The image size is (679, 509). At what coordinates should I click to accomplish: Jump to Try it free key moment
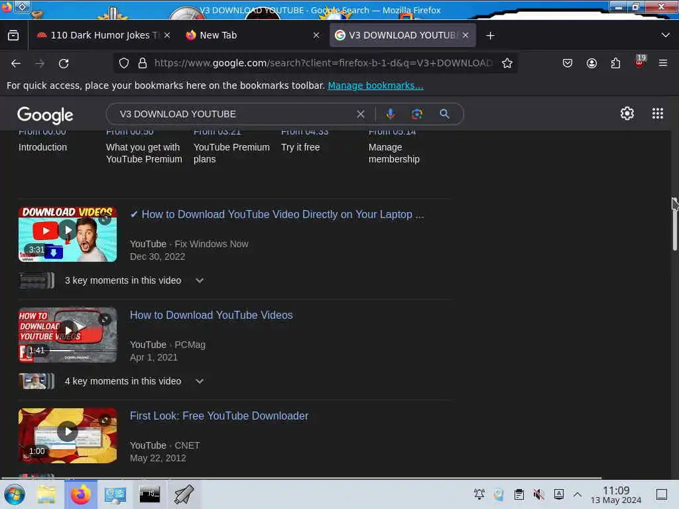coord(300,148)
